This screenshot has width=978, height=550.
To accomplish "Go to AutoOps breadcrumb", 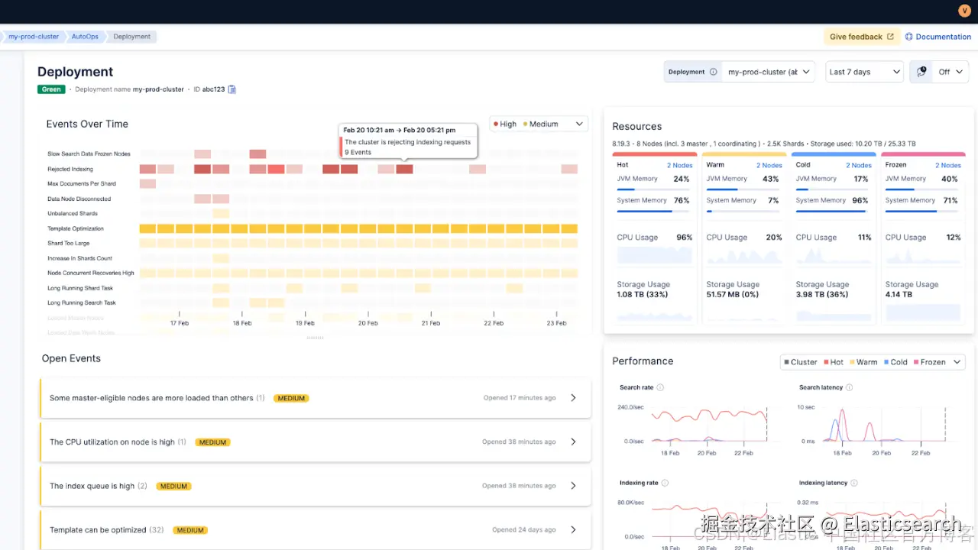I will 85,37.
